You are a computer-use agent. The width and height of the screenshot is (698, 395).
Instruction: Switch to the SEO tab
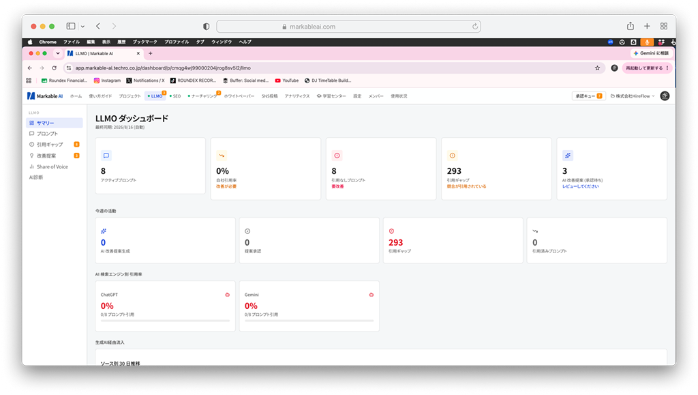pyautogui.click(x=175, y=96)
